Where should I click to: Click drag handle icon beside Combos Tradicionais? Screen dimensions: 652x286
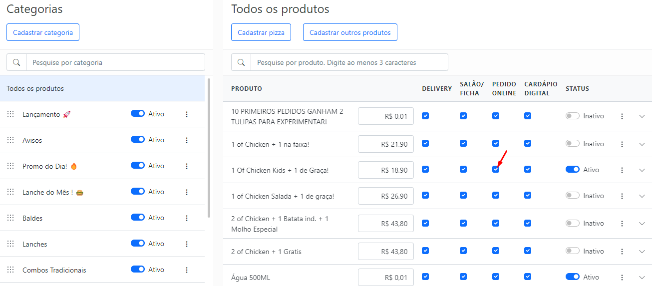tap(10, 270)
